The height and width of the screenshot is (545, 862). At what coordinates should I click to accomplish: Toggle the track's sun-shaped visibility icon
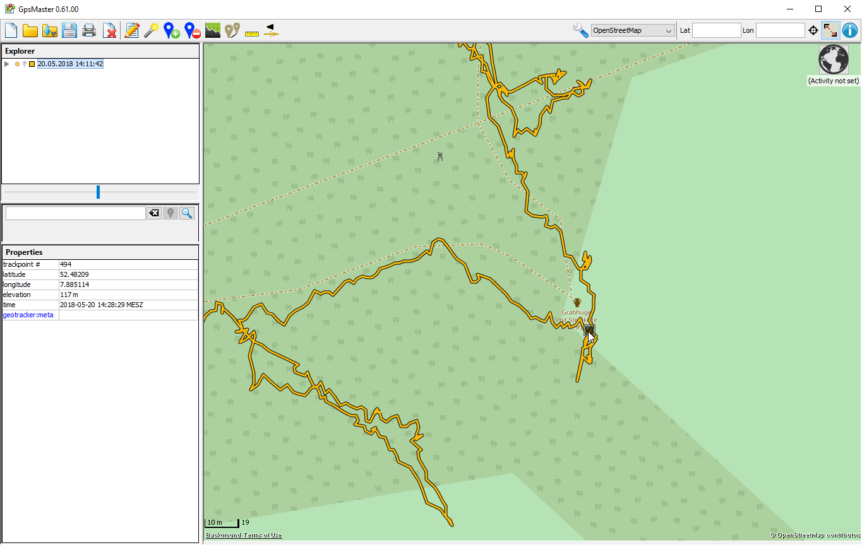17,64
